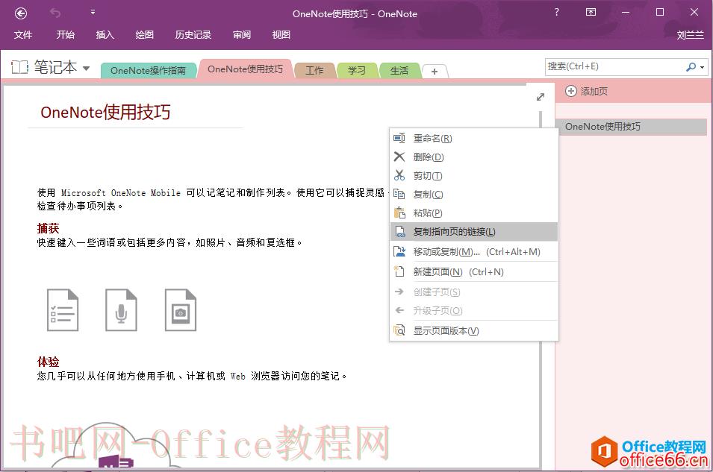Click the new page icon in menu

[399, 271]
